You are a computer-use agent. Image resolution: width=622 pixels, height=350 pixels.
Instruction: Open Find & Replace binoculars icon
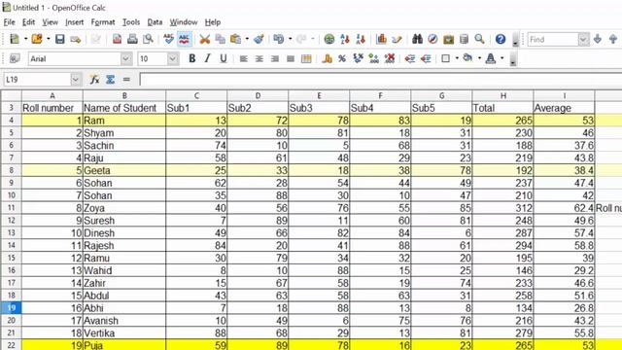click(417, 39)
